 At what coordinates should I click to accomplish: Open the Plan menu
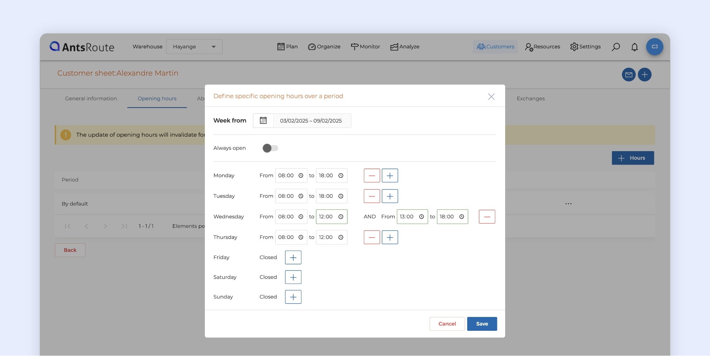click(287, 47)
